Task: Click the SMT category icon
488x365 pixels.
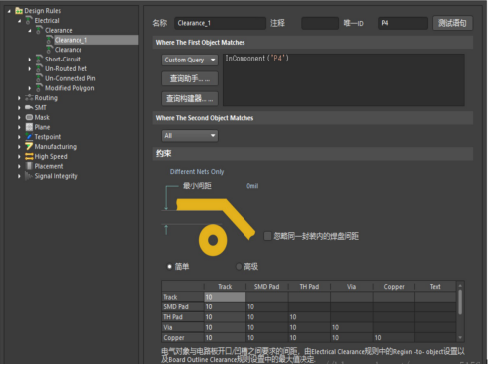Action: tap(29, 107)
